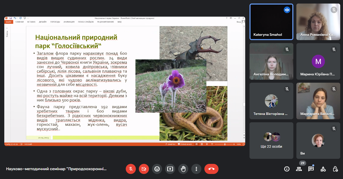
Task: Open the ФАЙЛ tab in PowerPoint
Action: click(8, 22)
